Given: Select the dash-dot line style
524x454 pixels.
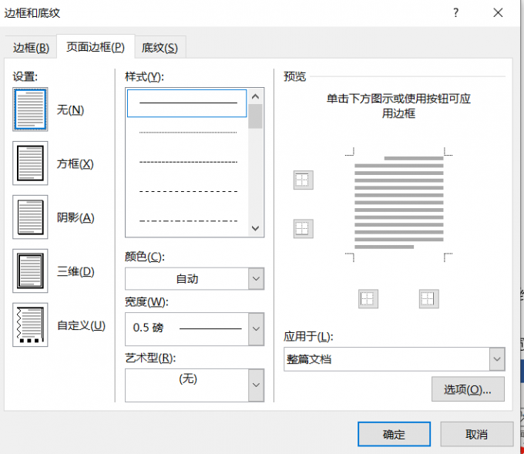Looking at the screenshot, I should click(187, 221).
